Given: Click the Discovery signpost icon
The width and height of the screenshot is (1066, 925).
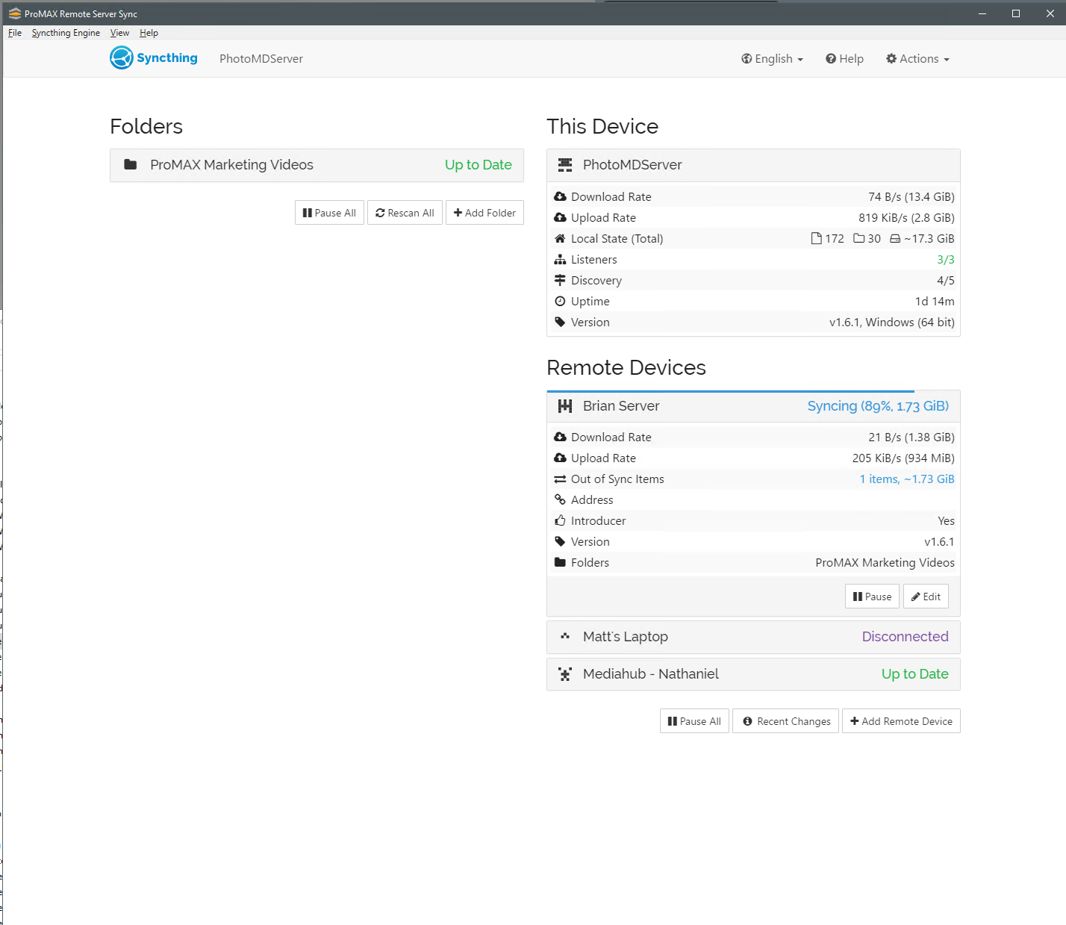Looking at the screenshot, I should (560, 280).
